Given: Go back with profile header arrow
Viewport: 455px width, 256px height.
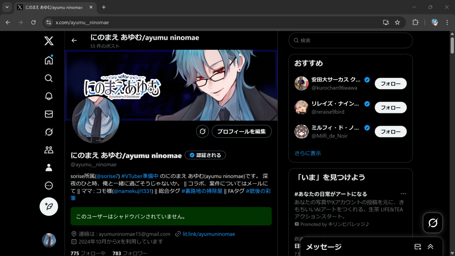Looking at the screenshot, I should coord(74,41).
